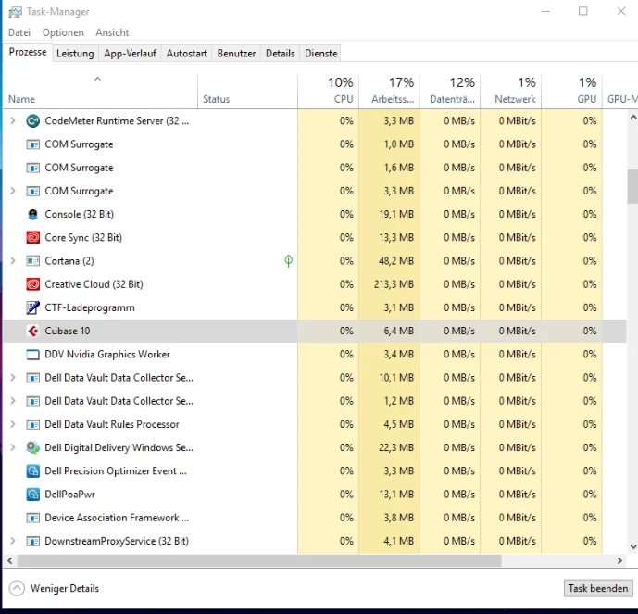
Task: Click the horizontal scrollbar thumb
Action: 259,560
